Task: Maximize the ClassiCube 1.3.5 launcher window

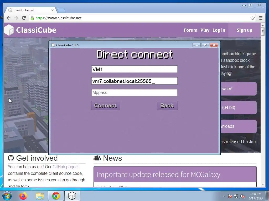Action: (x=205, y=45)
